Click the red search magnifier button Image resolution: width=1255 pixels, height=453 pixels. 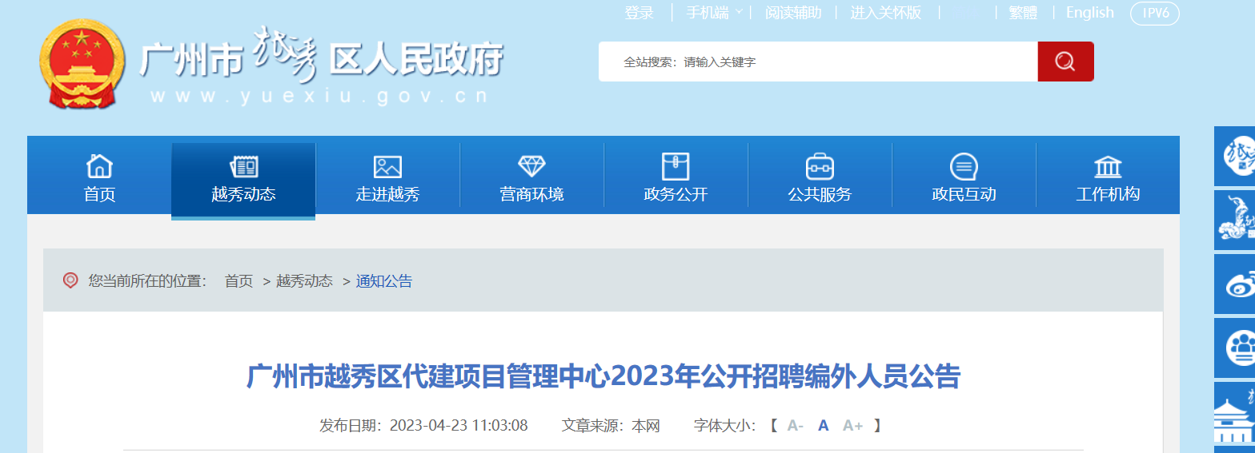[x=1065, y=62]
